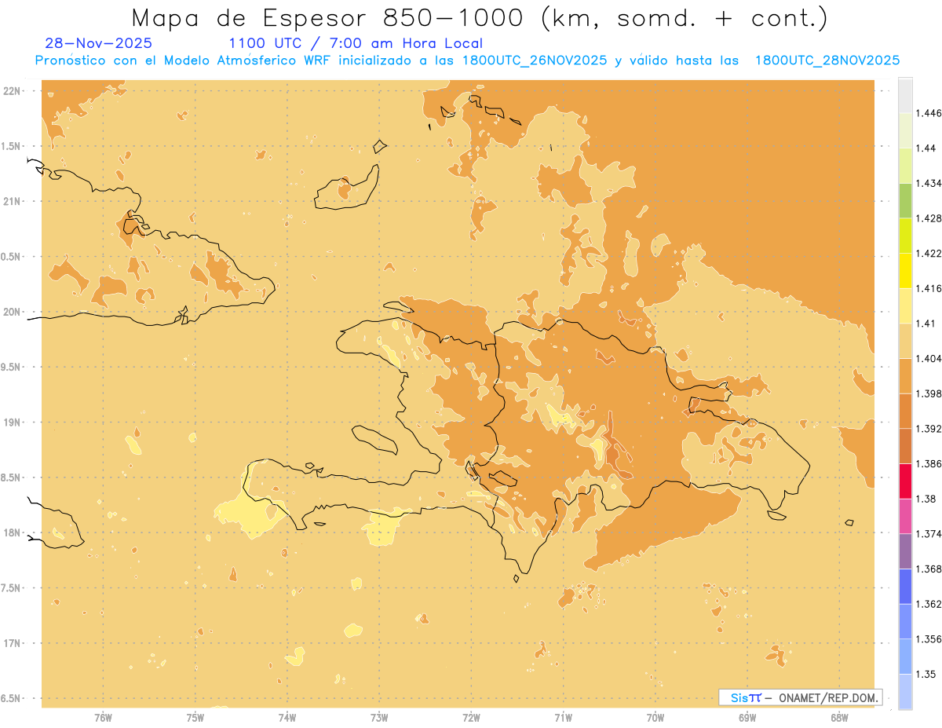Select the green colorbar segment above 1.428
The image size is (942, 728).
point(905,200)
